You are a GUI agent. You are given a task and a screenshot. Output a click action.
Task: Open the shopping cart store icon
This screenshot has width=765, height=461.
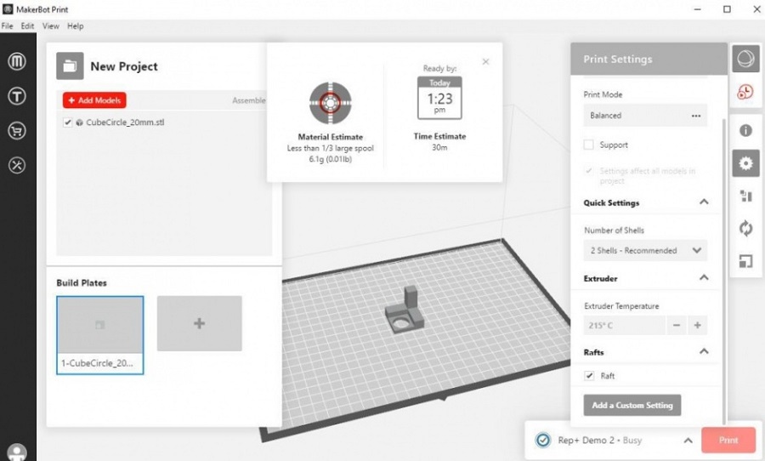17,131
